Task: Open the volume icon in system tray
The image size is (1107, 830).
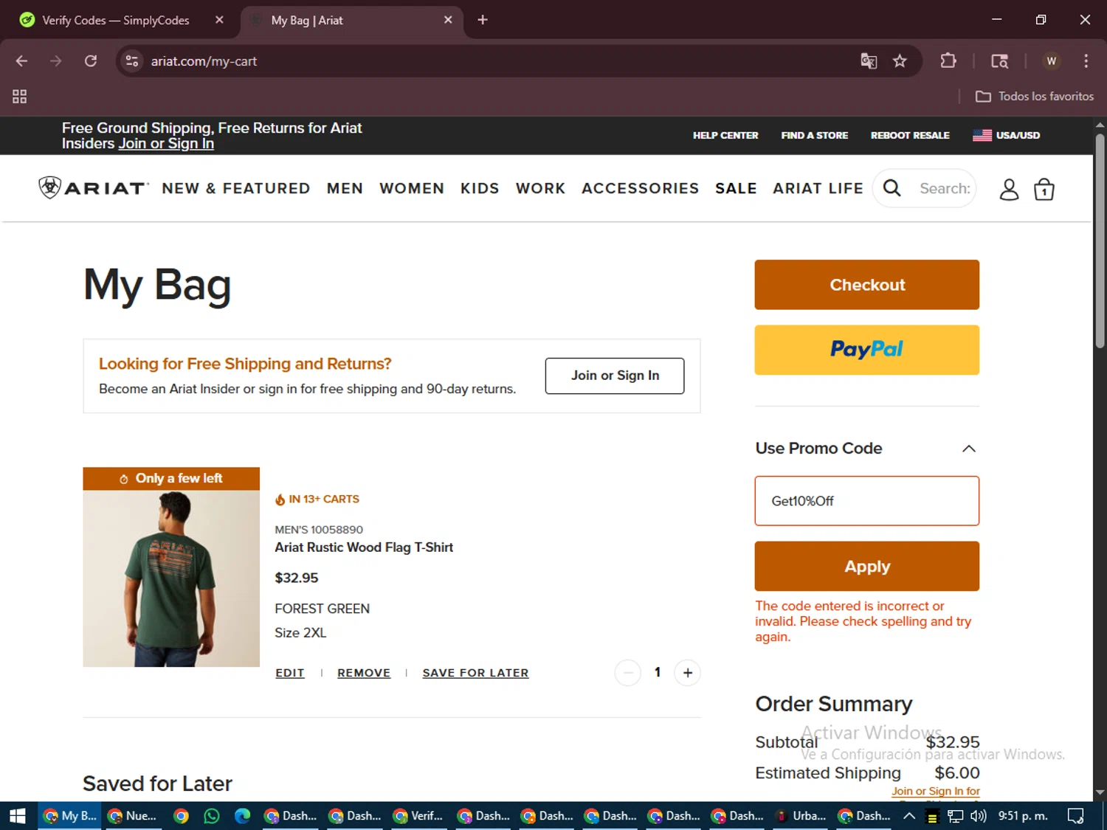Action: tap(979, 816)
